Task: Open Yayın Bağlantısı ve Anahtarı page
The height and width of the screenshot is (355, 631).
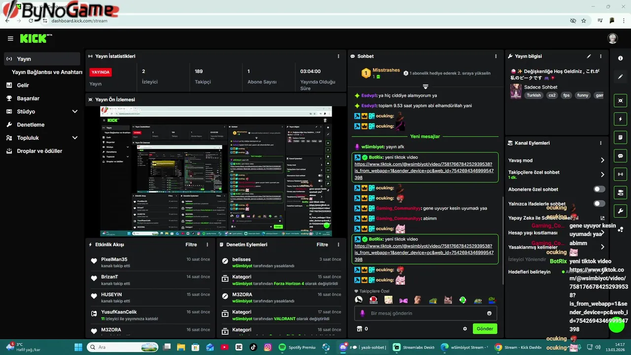Action: [47, 72]
